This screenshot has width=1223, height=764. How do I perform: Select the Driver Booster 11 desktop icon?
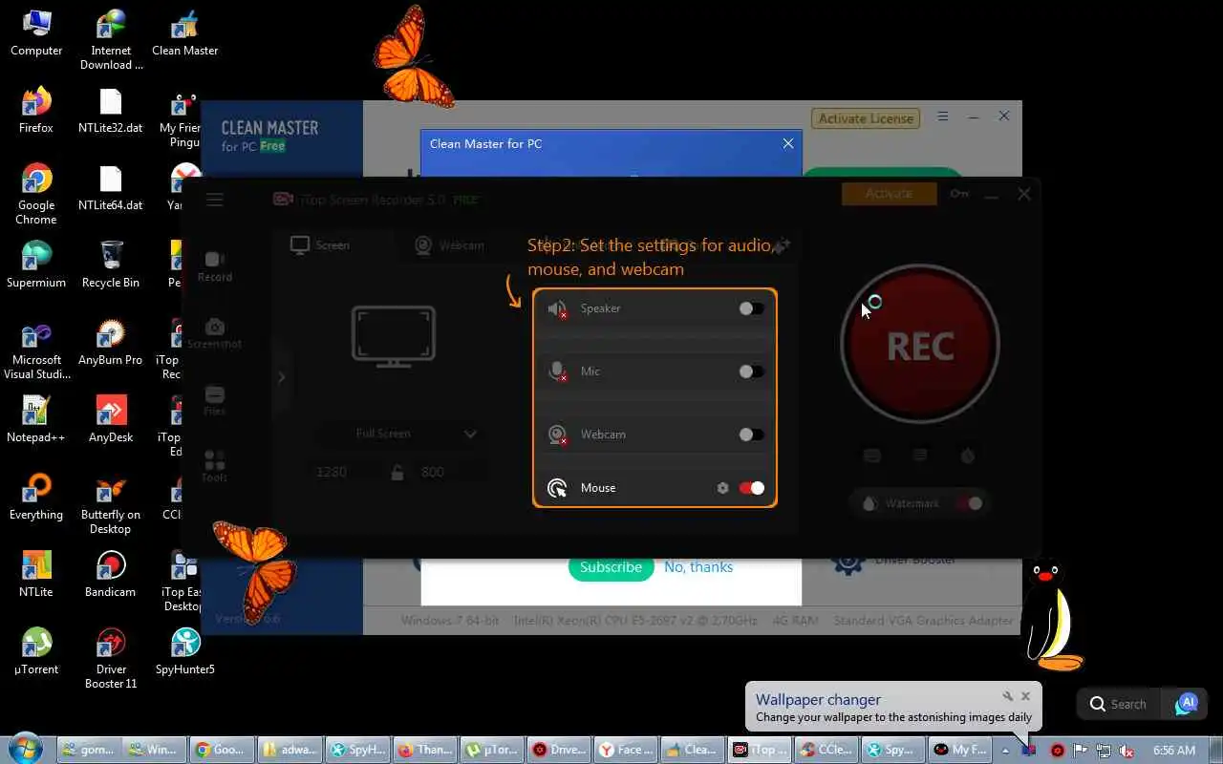111,658
